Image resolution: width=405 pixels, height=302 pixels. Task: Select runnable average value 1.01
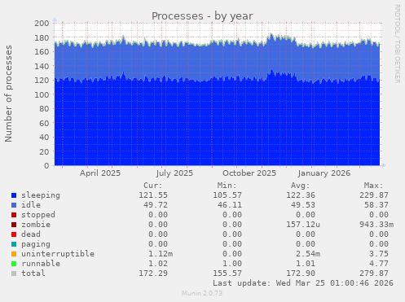click(x=306, y=264)
